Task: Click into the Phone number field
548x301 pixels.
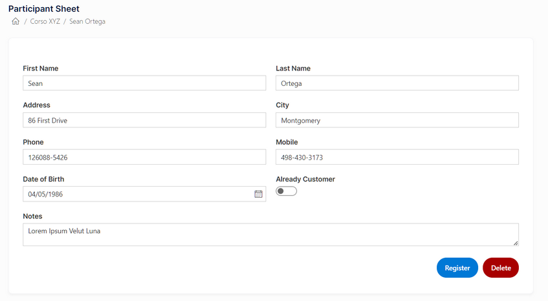Action: coord(144,157)
